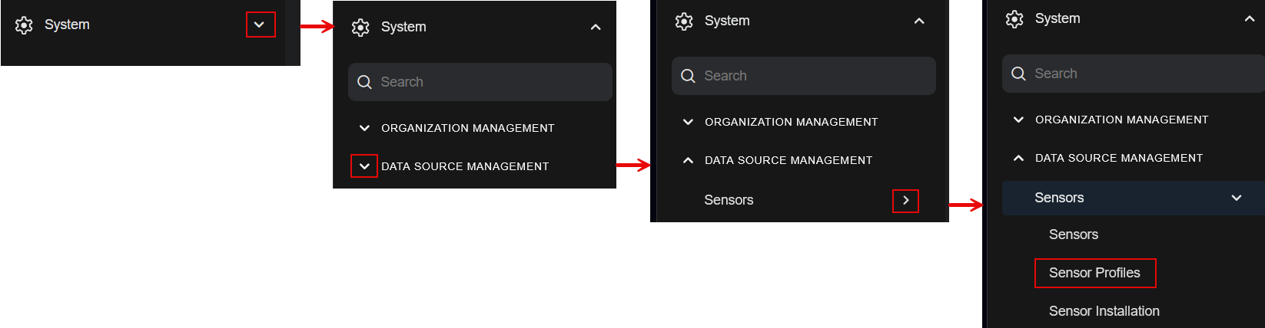Open the Sensor Installation menu item
1265x328 pixels.
point(1104,311)
